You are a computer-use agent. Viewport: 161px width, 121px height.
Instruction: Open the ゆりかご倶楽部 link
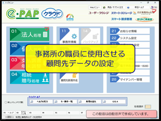click(145, 19)
